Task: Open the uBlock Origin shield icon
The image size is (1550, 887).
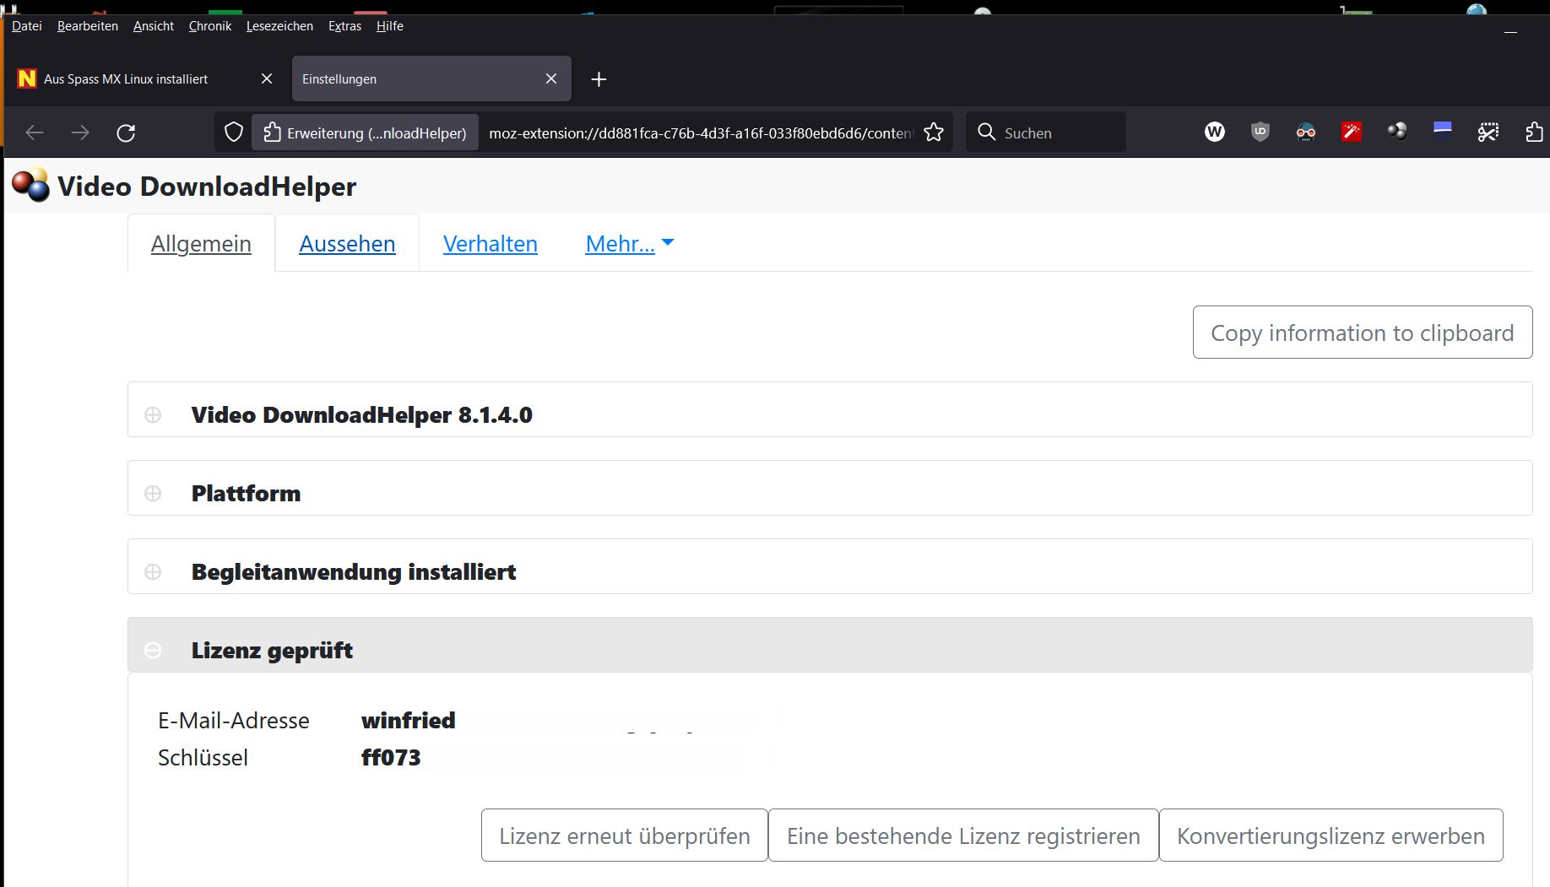Action: pos(1260,132)
